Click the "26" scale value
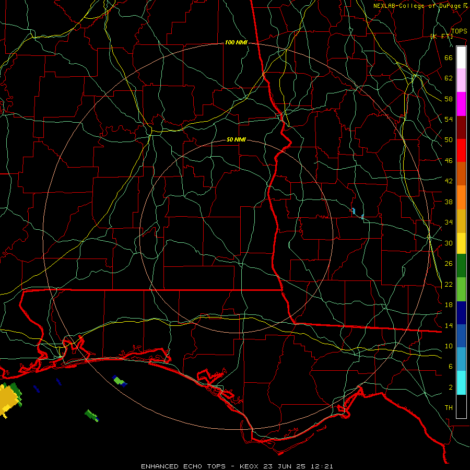Viewport: 470px width, 470px height. tap(449, 264)
